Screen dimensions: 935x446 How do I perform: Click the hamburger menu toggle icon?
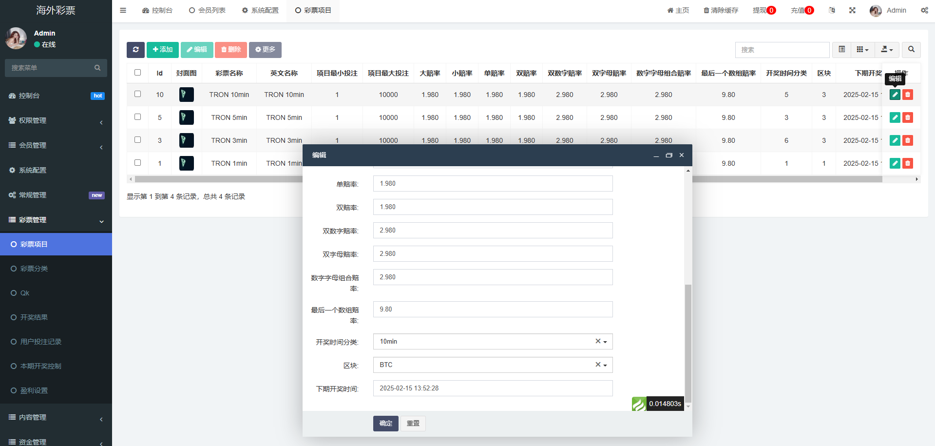tap(123, 10)
